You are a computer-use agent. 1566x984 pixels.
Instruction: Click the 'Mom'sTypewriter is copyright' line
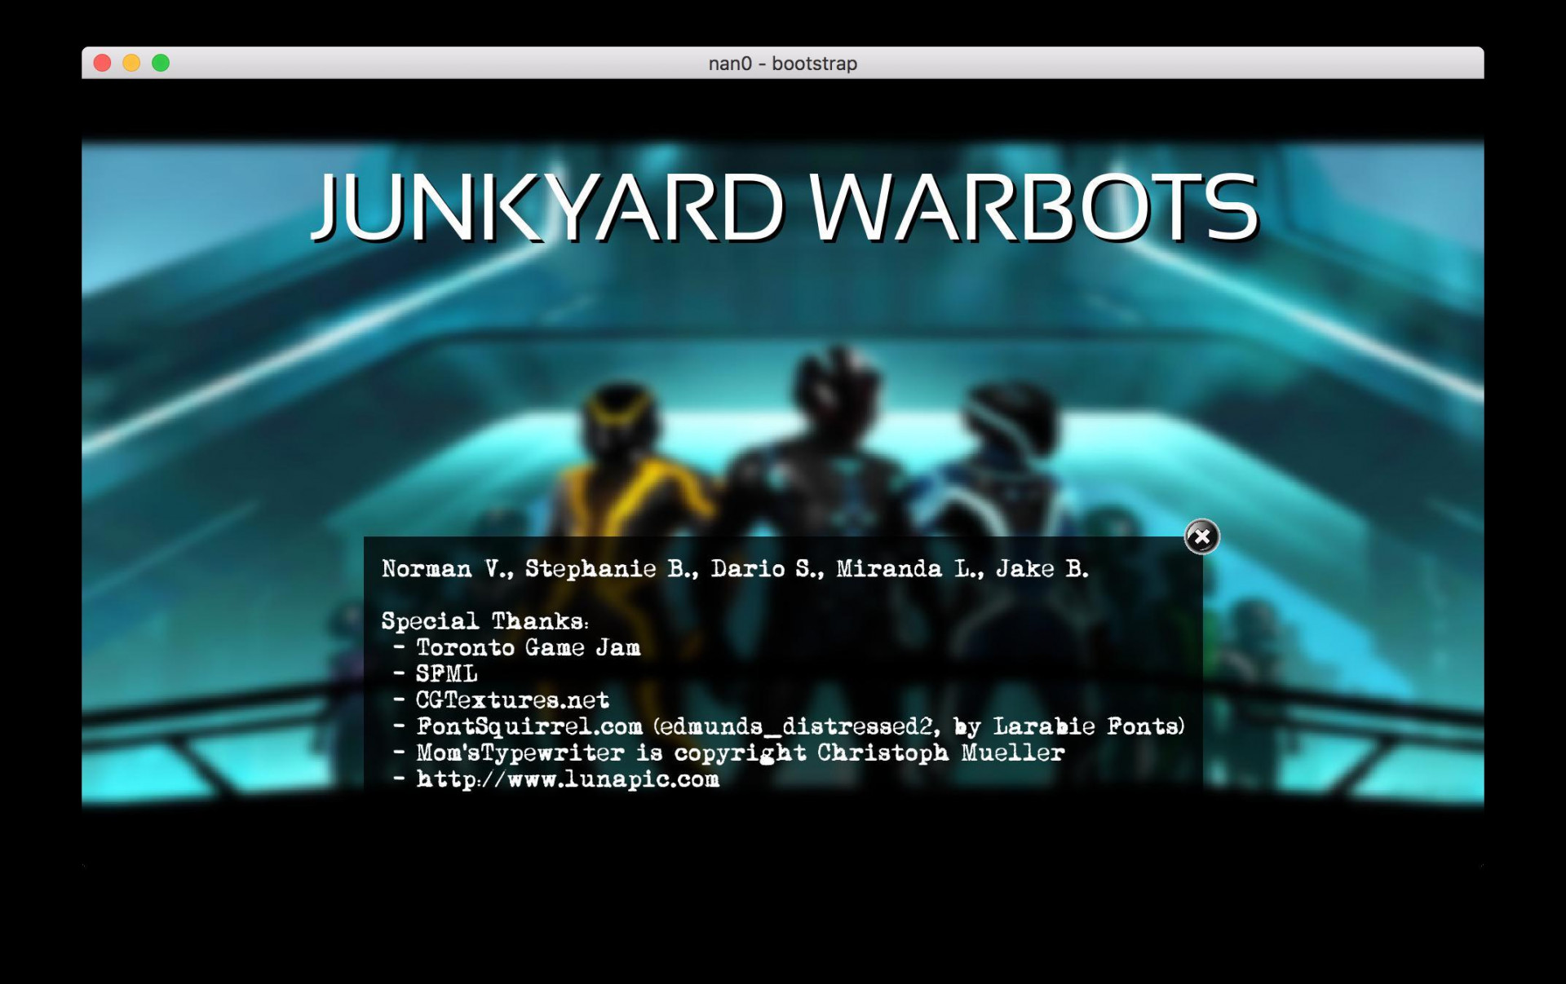click(x=728, y=752)
